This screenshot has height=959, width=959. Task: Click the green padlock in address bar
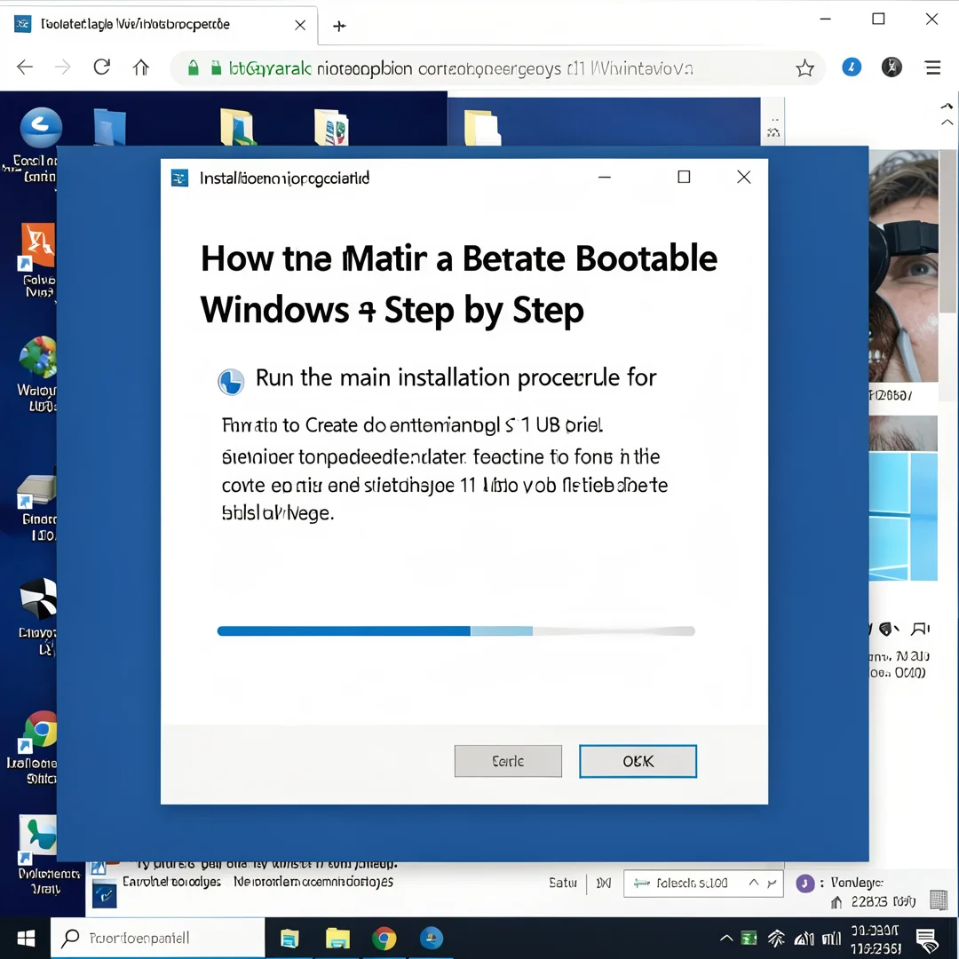click(x=194, y=67)
